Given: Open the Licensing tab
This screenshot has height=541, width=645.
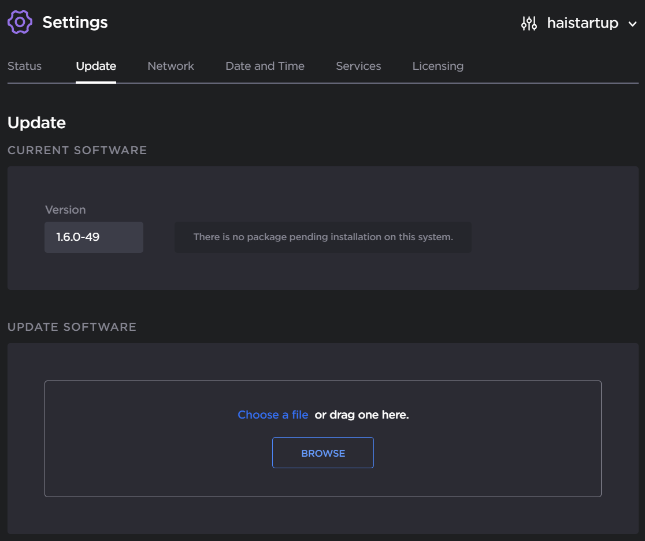Looking at the screenshot, I should [x=438, y=66].
